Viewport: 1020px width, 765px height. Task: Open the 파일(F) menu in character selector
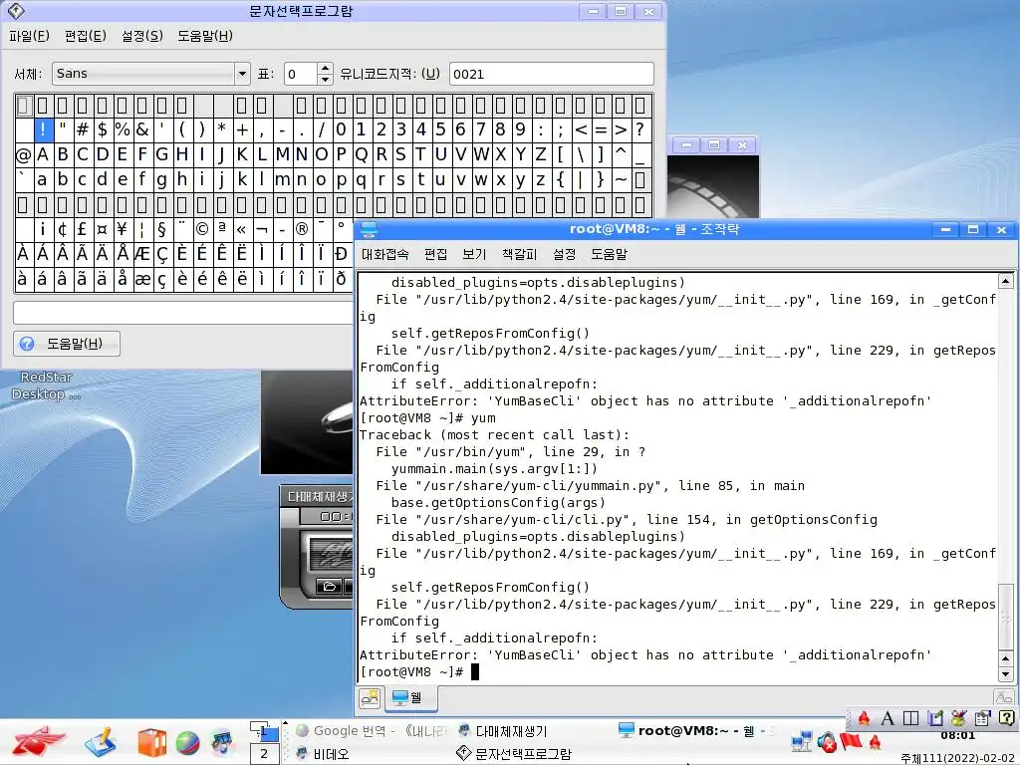(x=29, y=36)
